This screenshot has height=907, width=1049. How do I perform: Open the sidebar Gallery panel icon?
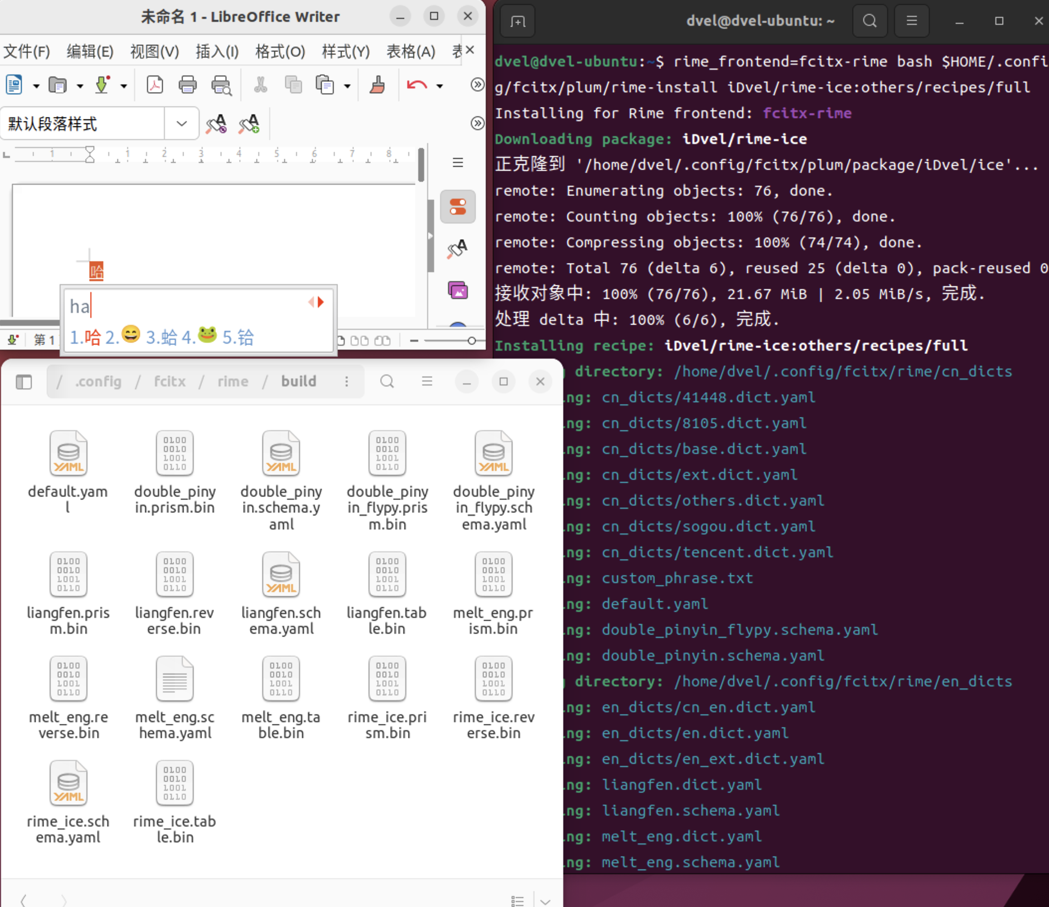click(457, 291)
